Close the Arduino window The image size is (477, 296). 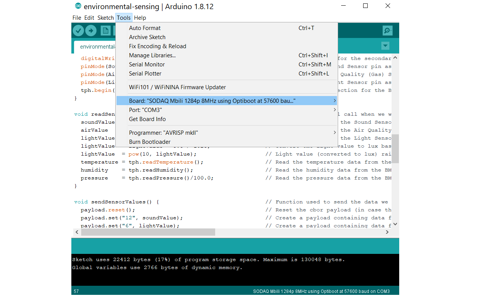click(x=388, y=6)
